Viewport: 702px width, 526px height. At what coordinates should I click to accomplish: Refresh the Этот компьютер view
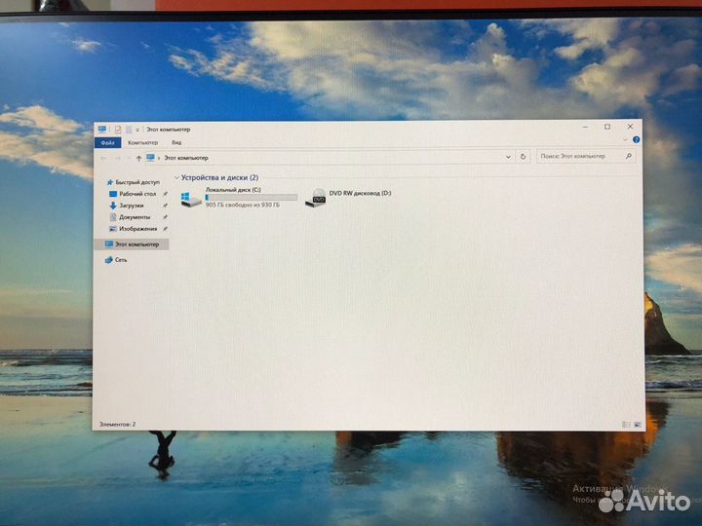pos(523,157)
